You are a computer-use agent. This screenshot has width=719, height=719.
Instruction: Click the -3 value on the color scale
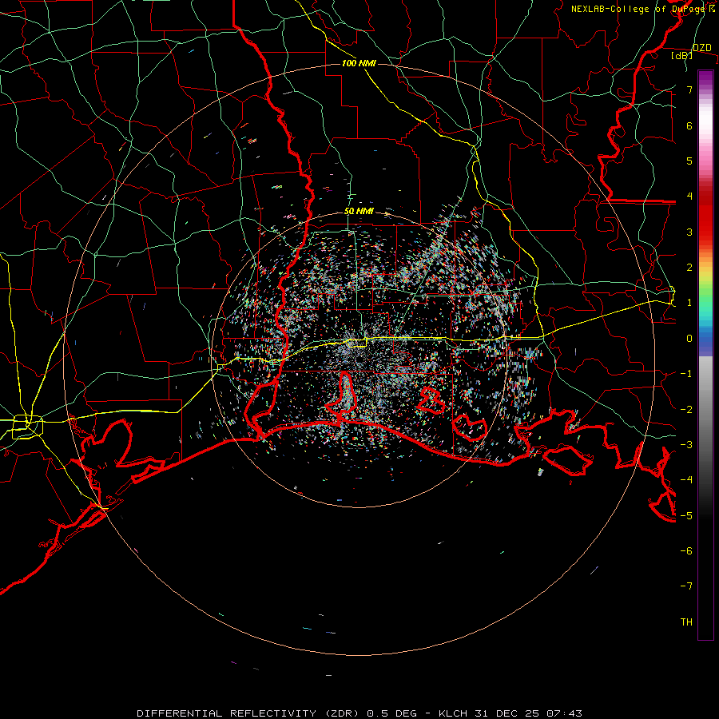686,445
